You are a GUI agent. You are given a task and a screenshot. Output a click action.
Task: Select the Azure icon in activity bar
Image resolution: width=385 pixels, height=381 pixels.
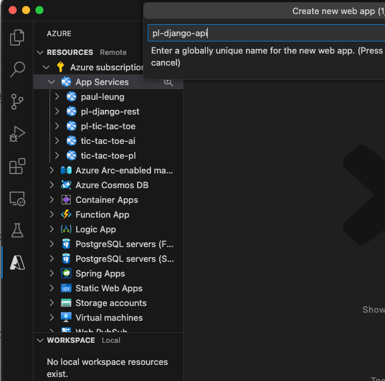[17, 262]
